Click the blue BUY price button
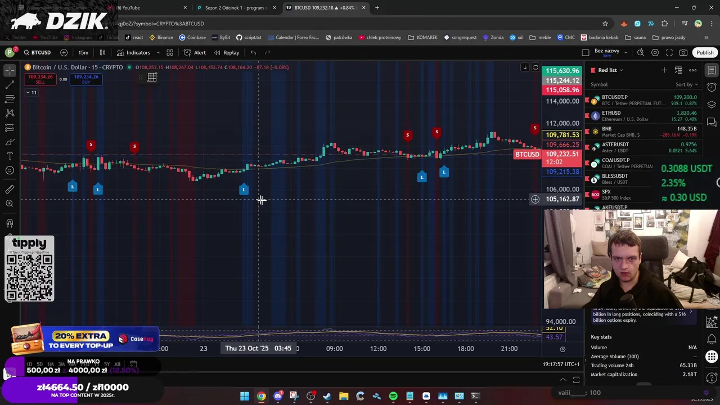Screen dimensions: 720x405 pyautogui.click(x=86, y=79)
